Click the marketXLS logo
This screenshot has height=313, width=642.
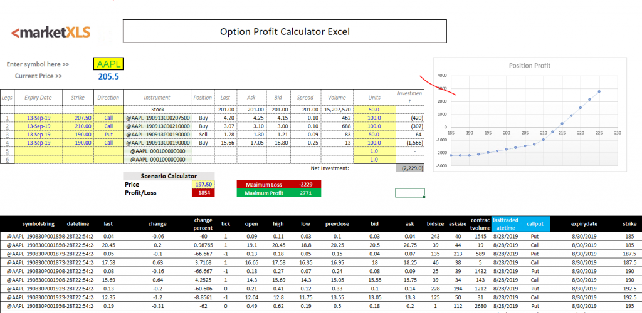(51, 33)
